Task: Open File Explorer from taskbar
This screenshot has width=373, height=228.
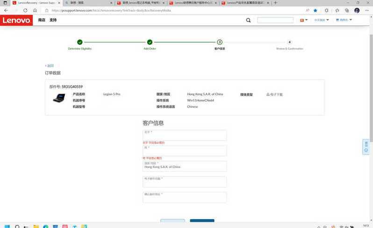Action: [x=36, y=226]
